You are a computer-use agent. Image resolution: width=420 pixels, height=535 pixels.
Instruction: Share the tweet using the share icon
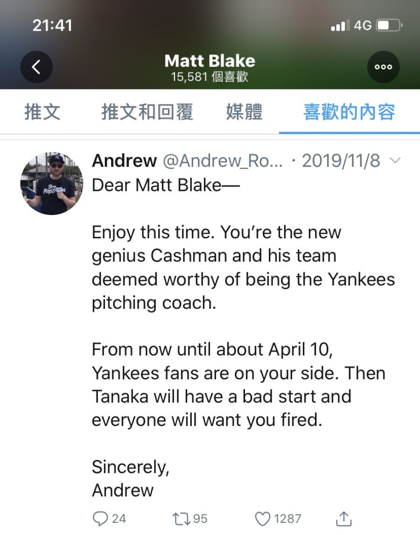tap(343, 518)
